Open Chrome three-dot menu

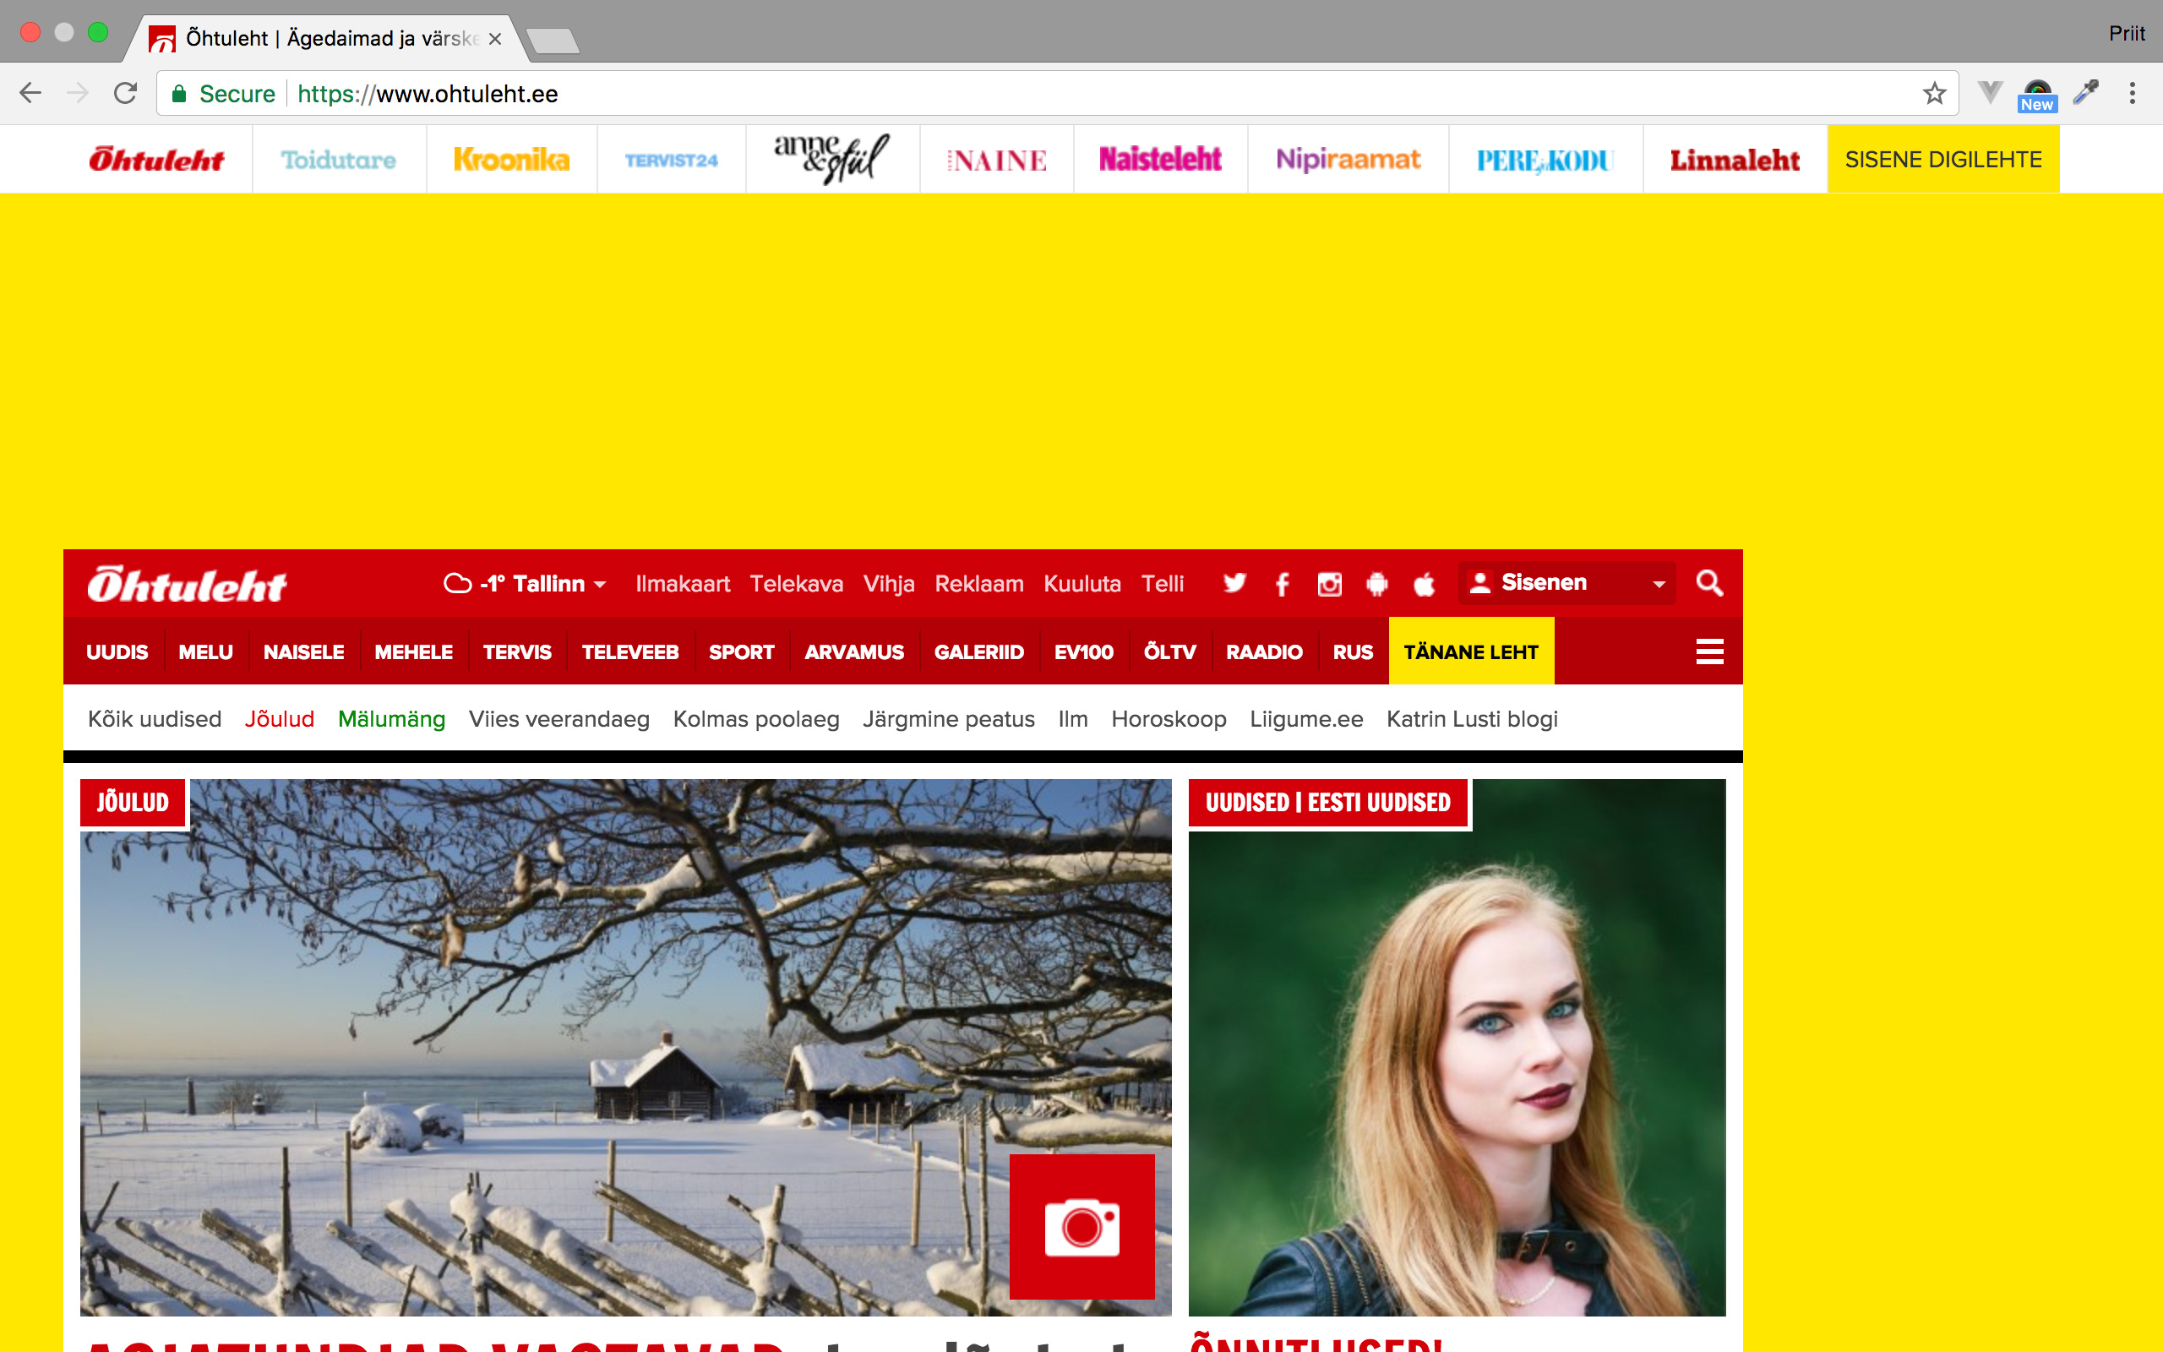point(2132,94)
